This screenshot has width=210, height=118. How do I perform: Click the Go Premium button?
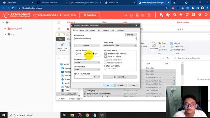coord(90,15)
